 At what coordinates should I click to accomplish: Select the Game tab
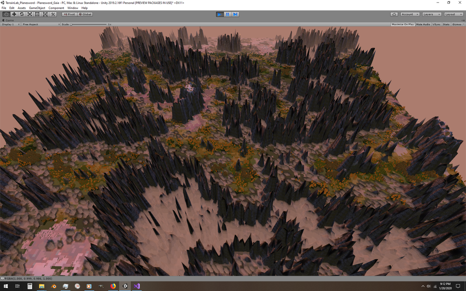[9, 20]
